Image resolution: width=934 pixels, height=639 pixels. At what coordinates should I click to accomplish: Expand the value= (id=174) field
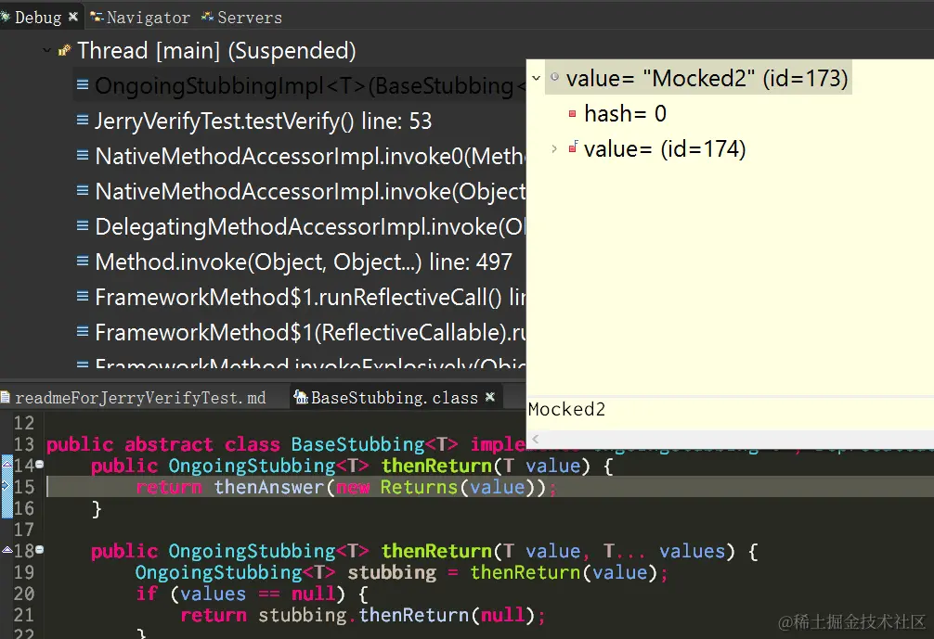point(554,148)
